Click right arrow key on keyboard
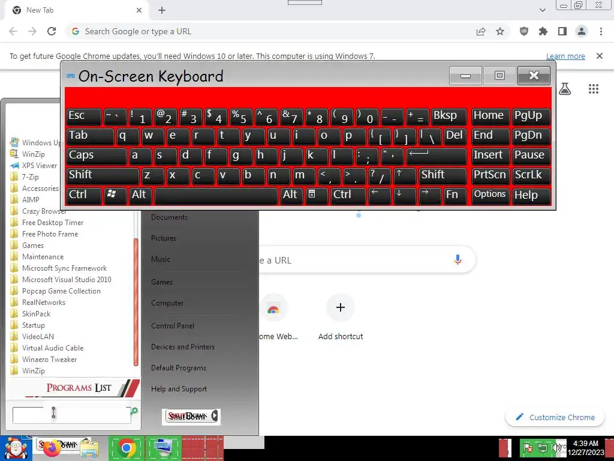This screenshot has width=614, height=461. (x=430, y=195)
